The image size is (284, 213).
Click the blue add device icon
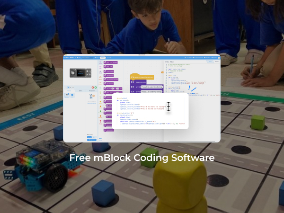[72, 95]
